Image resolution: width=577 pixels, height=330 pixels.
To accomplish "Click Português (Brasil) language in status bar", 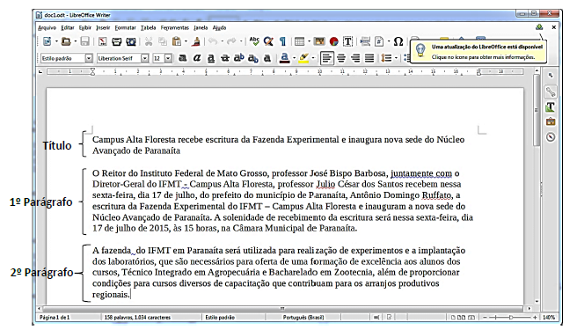I will point(303,317).
